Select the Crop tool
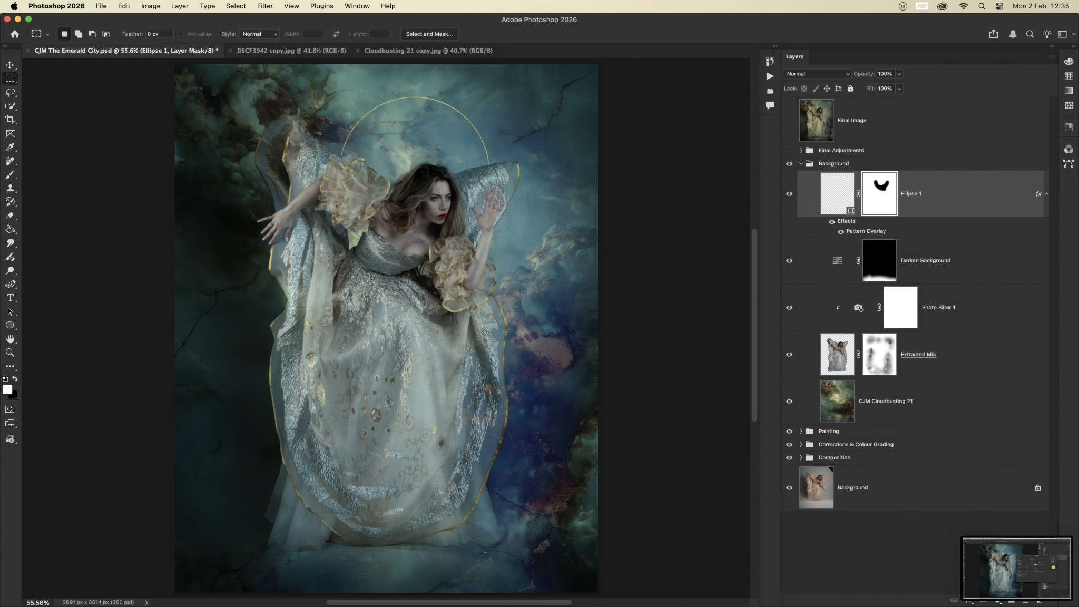Viewport: 1079px width, 607px height. tap(10, 120)
